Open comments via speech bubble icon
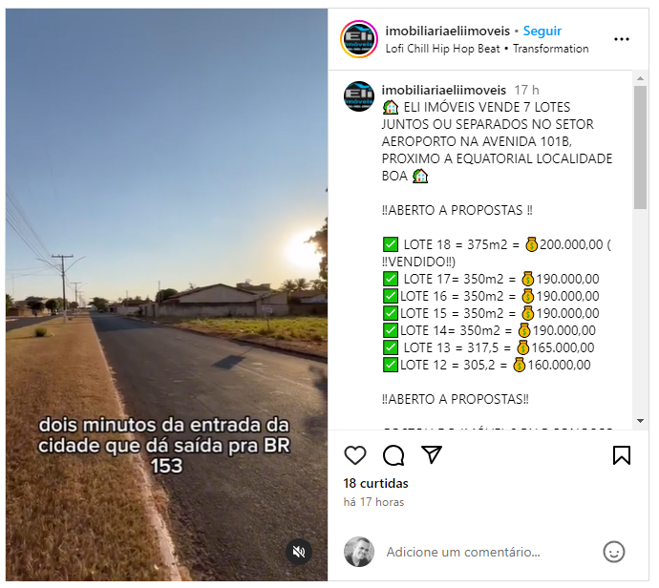 tap(394, 456)
